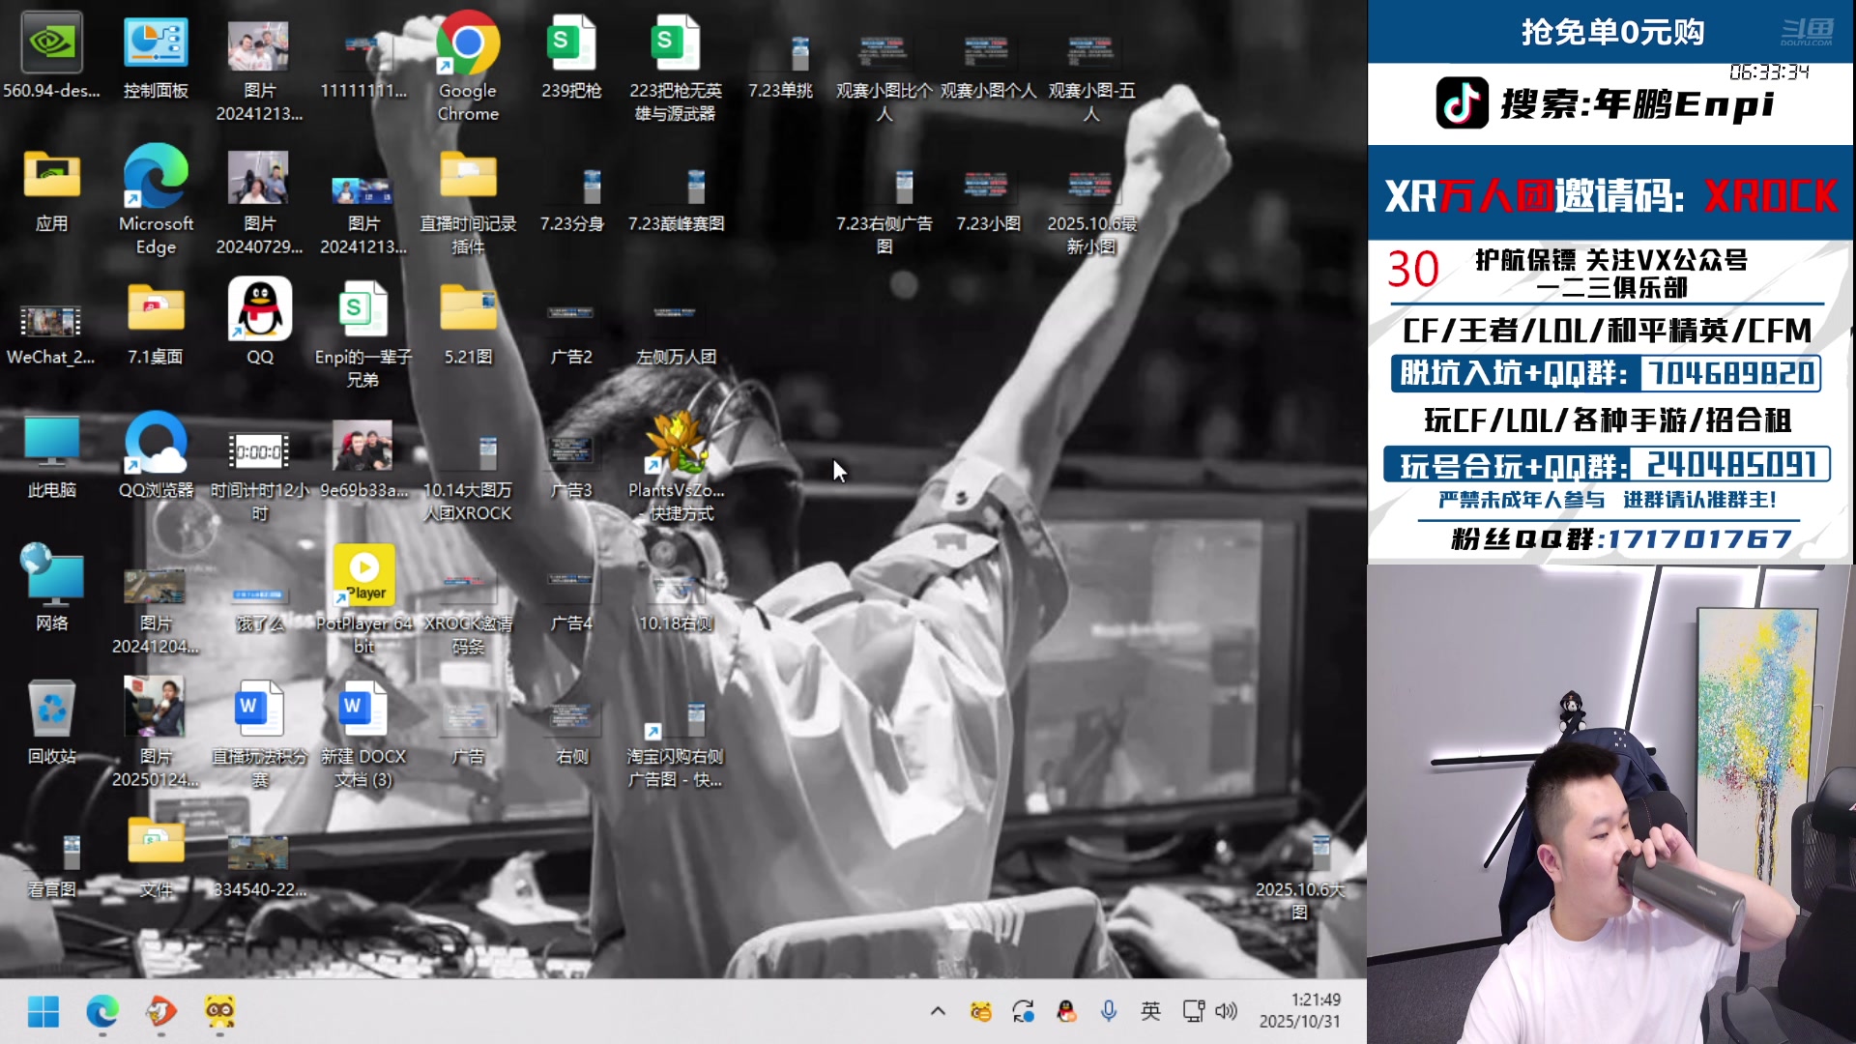1856x1044 pixels.
Task: Open Microsoft Edge from the taskbar
Action: pos(103,1013)
